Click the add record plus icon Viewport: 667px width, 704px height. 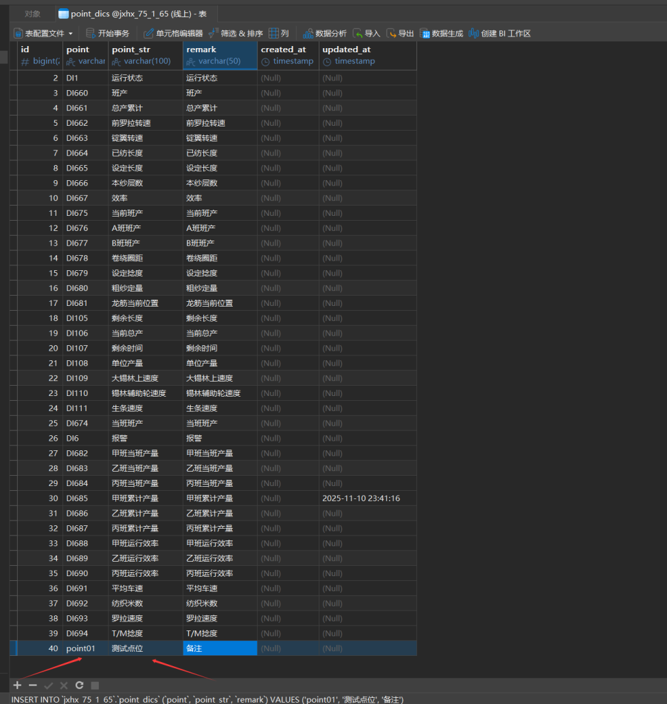[x=17, y=685]
